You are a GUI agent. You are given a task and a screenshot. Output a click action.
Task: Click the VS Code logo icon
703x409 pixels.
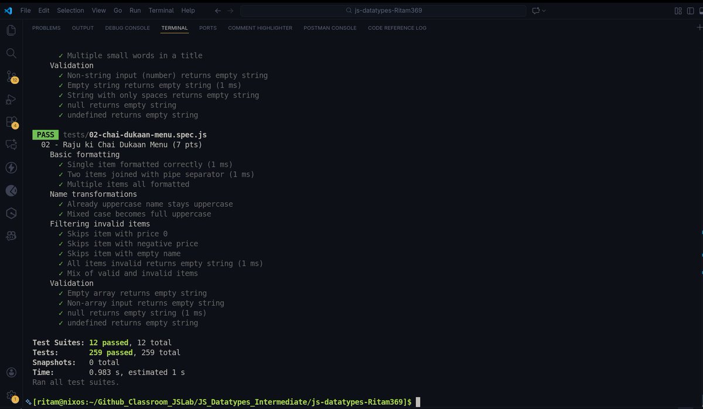8,11
